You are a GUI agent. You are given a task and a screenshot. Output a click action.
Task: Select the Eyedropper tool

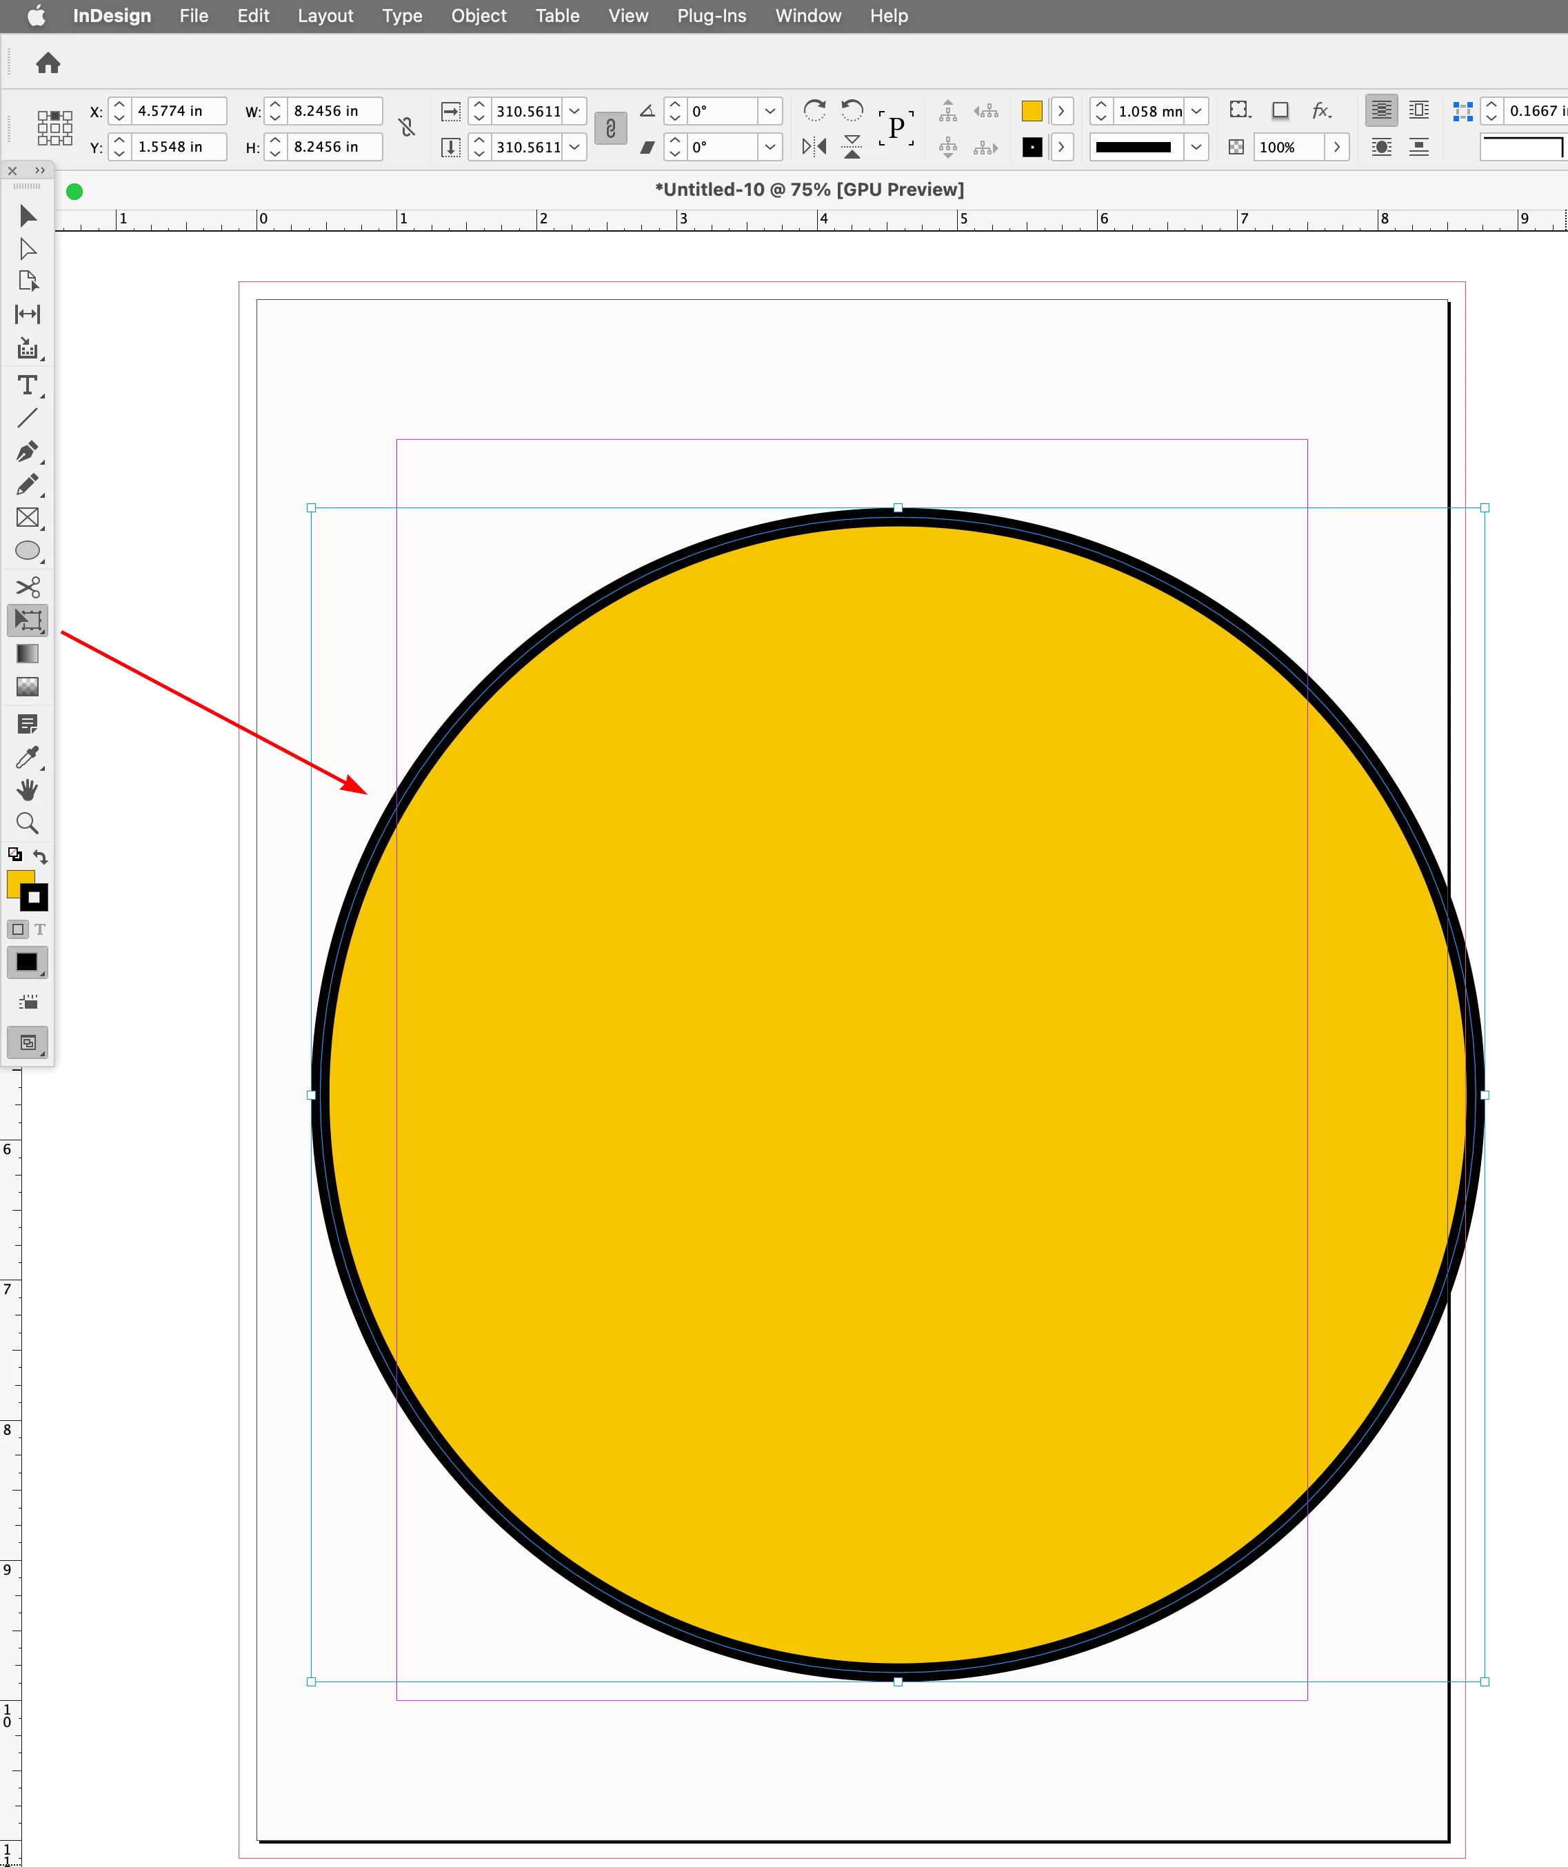27,758
